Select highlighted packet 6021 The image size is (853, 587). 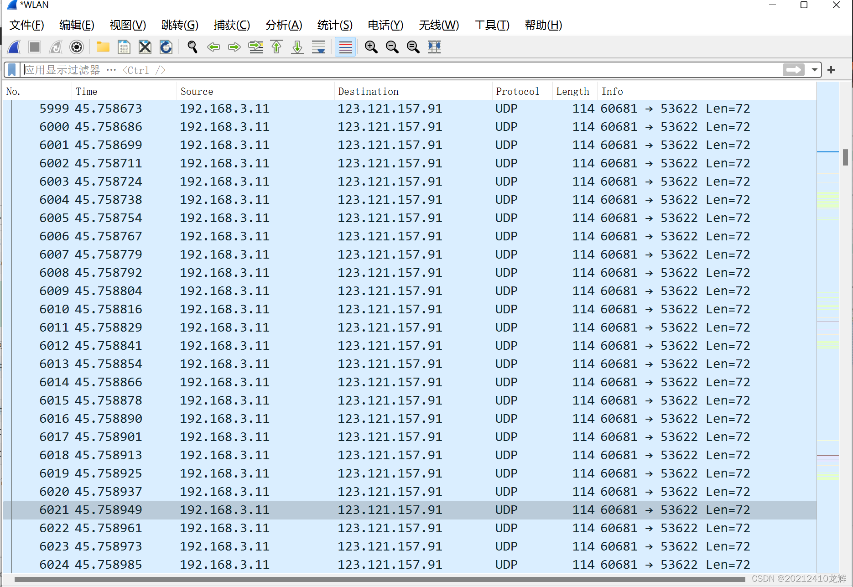(410, 510)
